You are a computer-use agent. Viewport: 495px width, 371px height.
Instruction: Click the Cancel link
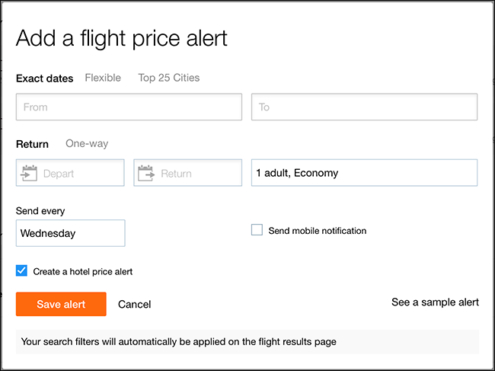[x=135, y=304]
